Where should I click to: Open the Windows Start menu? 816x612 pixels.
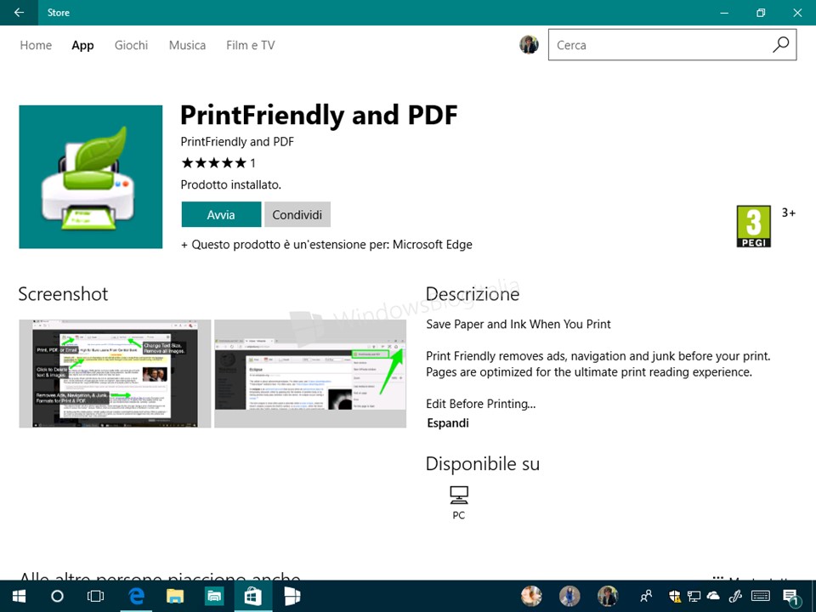(x=20, y=597)
